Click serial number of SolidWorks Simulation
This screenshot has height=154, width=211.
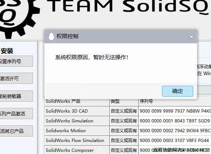click(175, 121)
